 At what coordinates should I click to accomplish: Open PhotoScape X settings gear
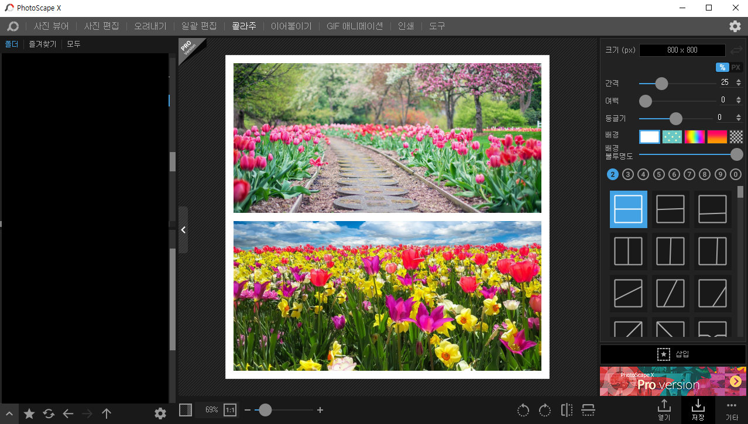click(x=735, y=26)
